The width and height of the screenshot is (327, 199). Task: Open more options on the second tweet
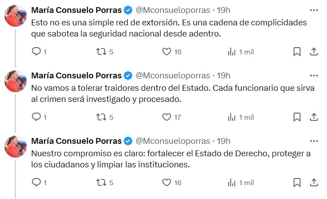[x=314, y=76]
